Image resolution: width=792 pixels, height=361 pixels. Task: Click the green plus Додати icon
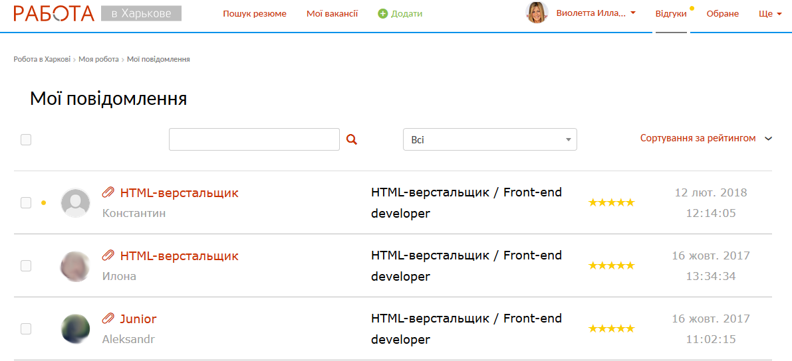pyautogui.click(x=382, y=13)
